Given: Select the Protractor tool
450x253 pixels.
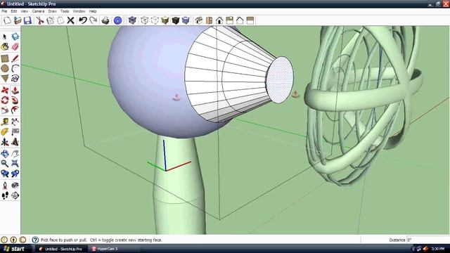Looking at the screenshot, I should [x=5, y=131].
